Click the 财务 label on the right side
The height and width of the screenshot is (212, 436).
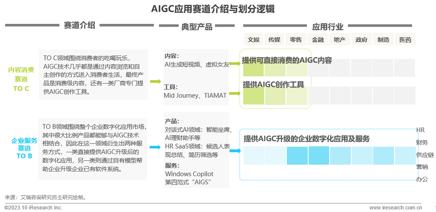pos(422,142)
